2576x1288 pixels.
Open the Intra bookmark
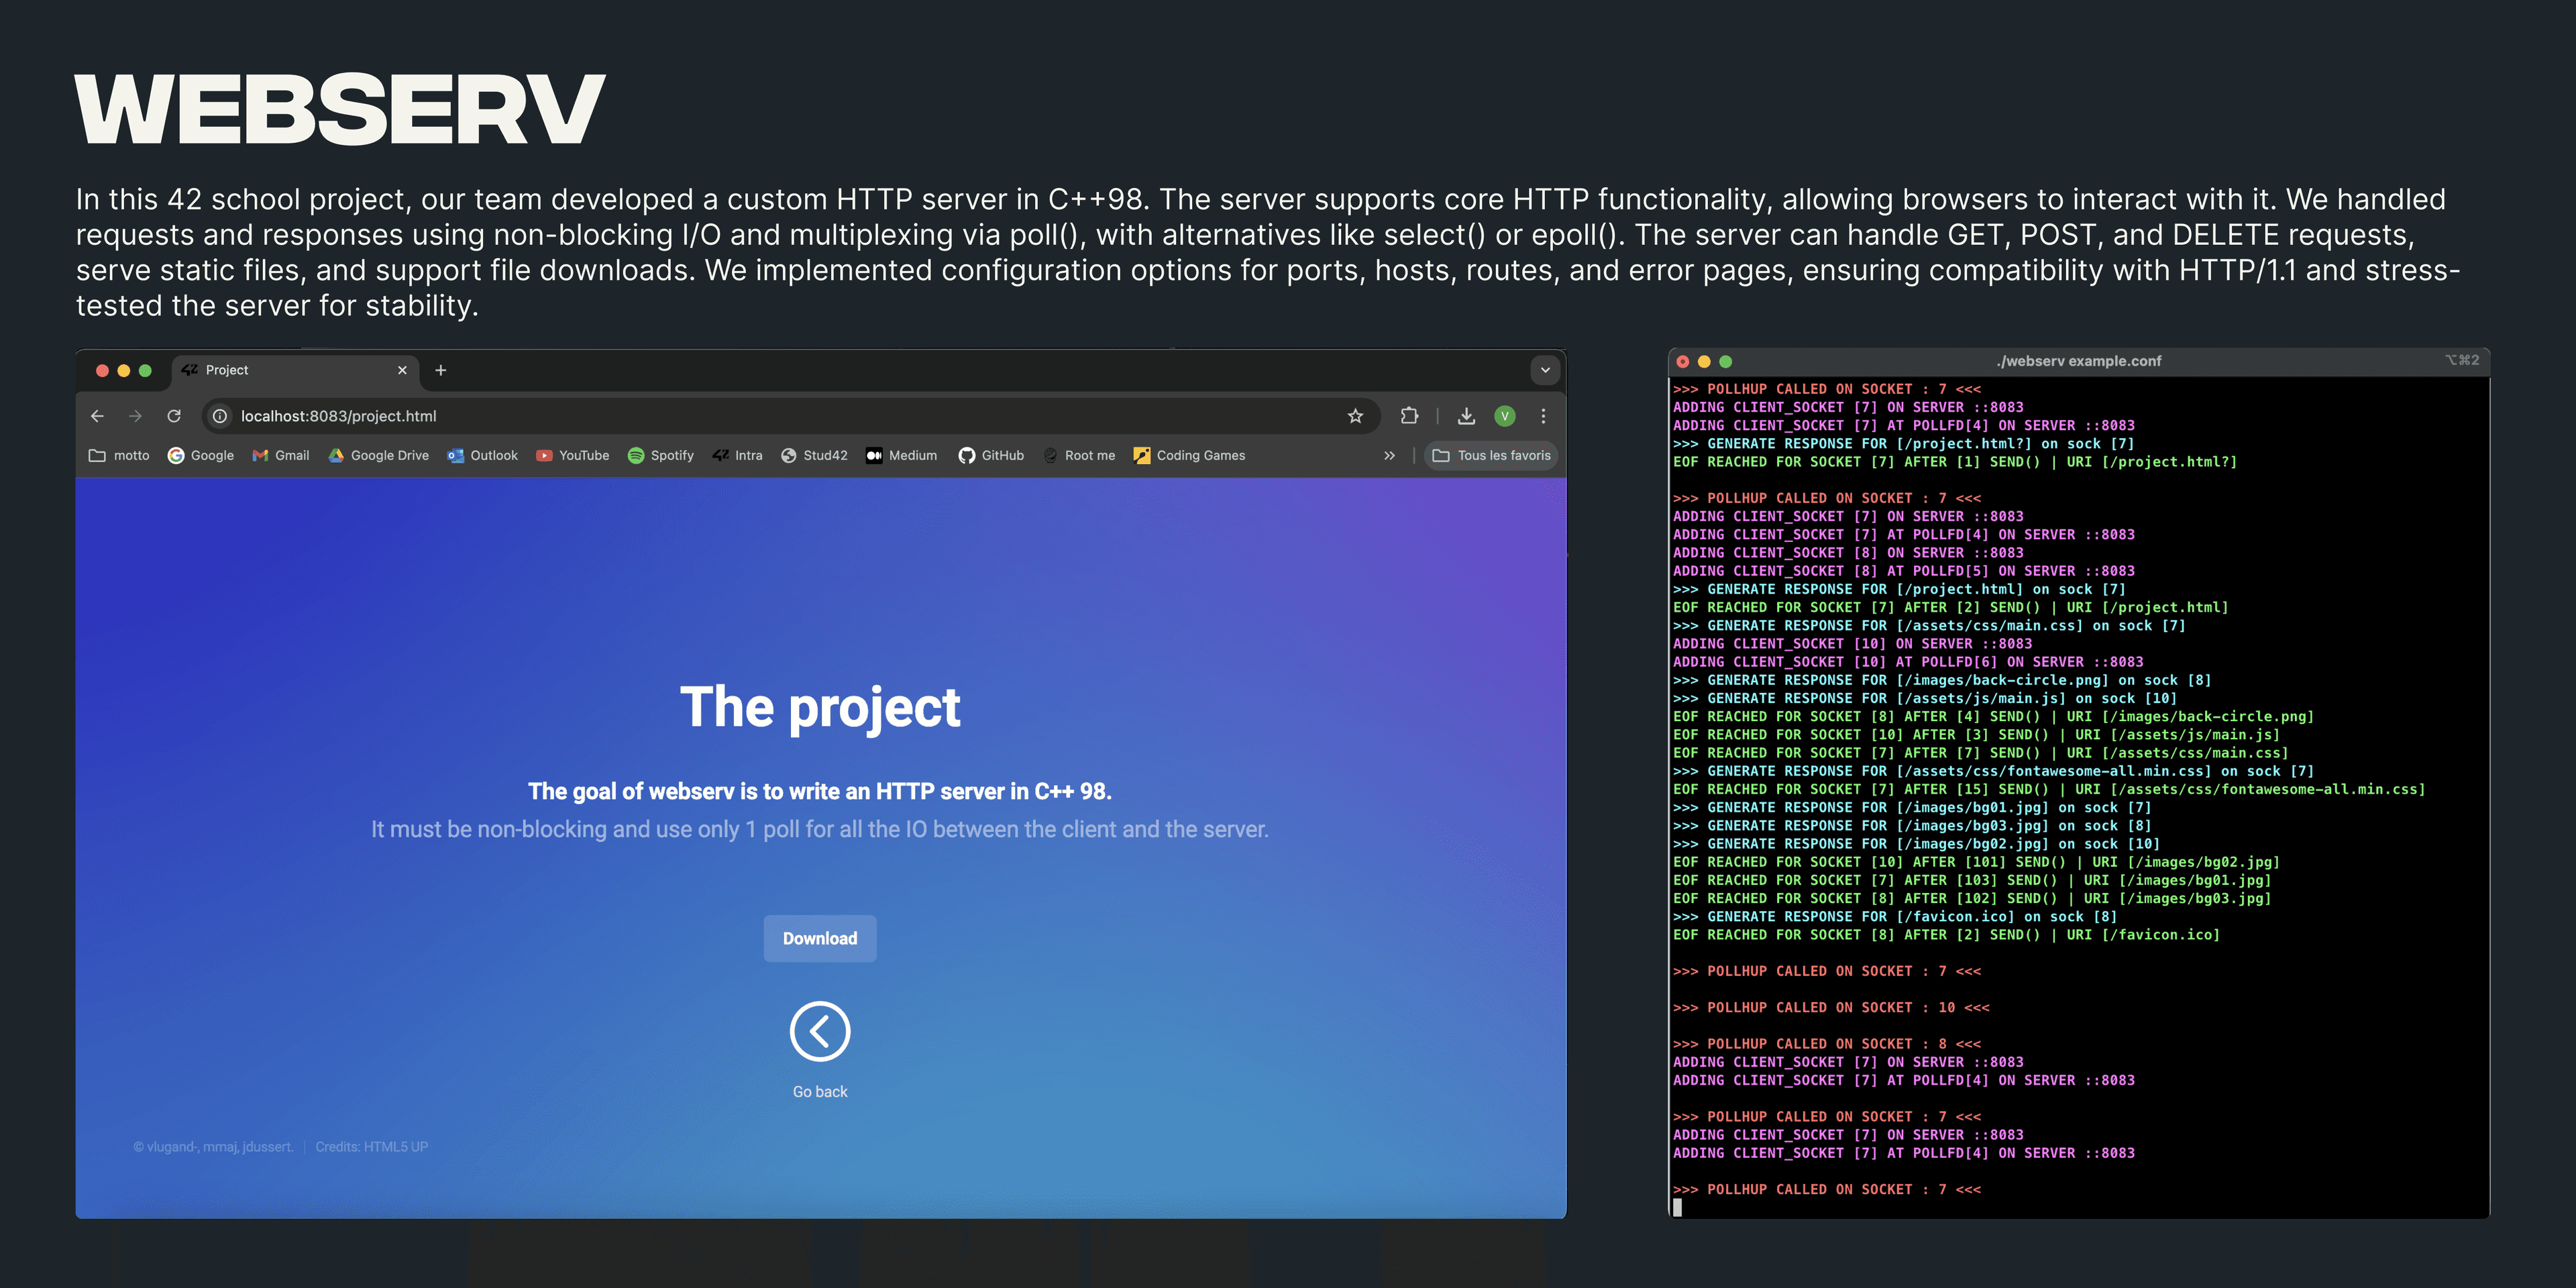pos(738,455)
